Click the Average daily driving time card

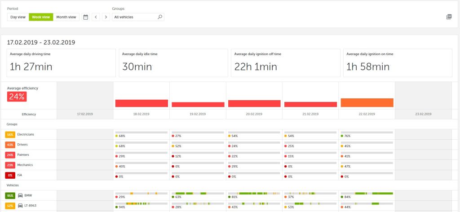pos(61,63)
